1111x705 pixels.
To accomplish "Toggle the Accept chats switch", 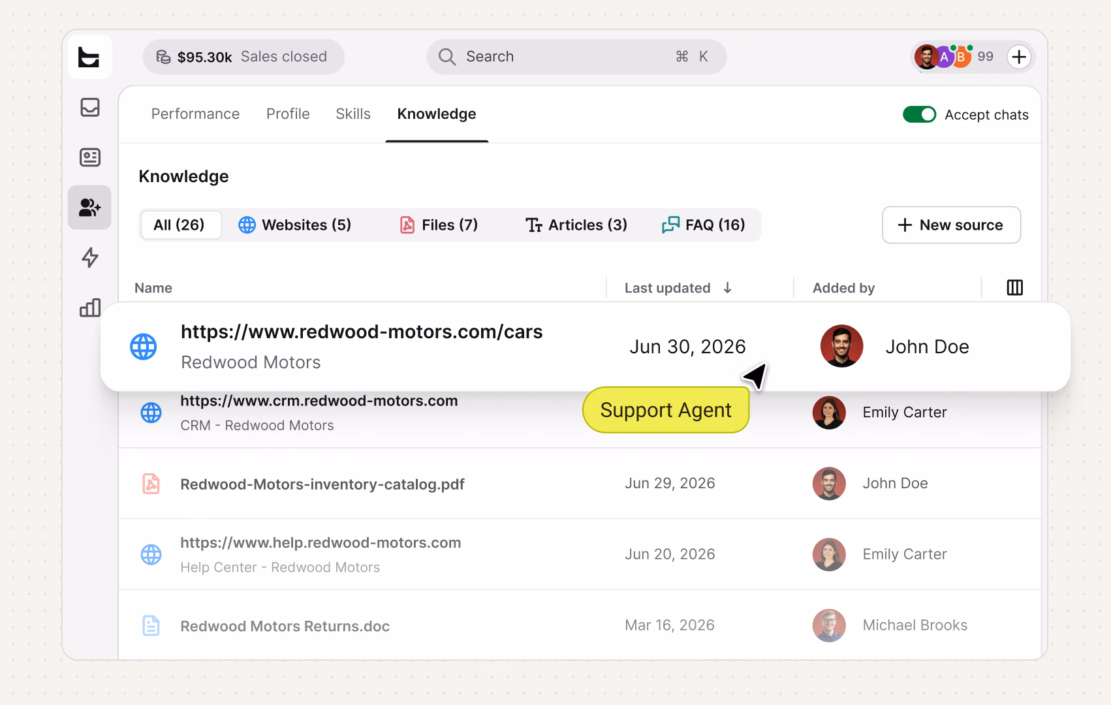I will tap(919, 114).
